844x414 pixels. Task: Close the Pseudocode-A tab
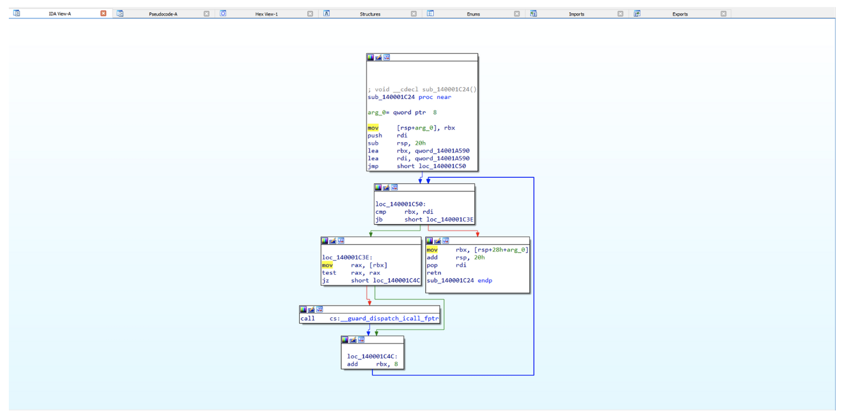[207, 14]
